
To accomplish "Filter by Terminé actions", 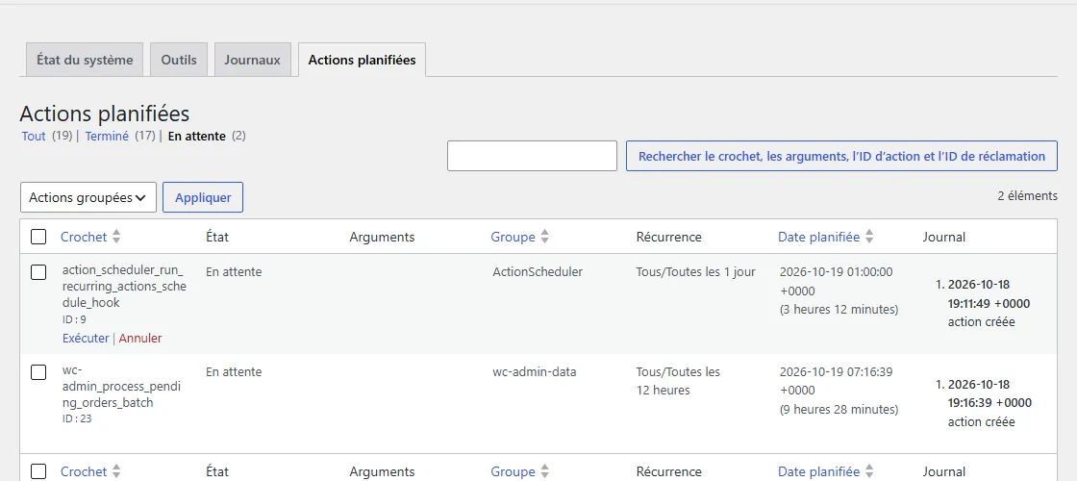I will tap(107, 136).
